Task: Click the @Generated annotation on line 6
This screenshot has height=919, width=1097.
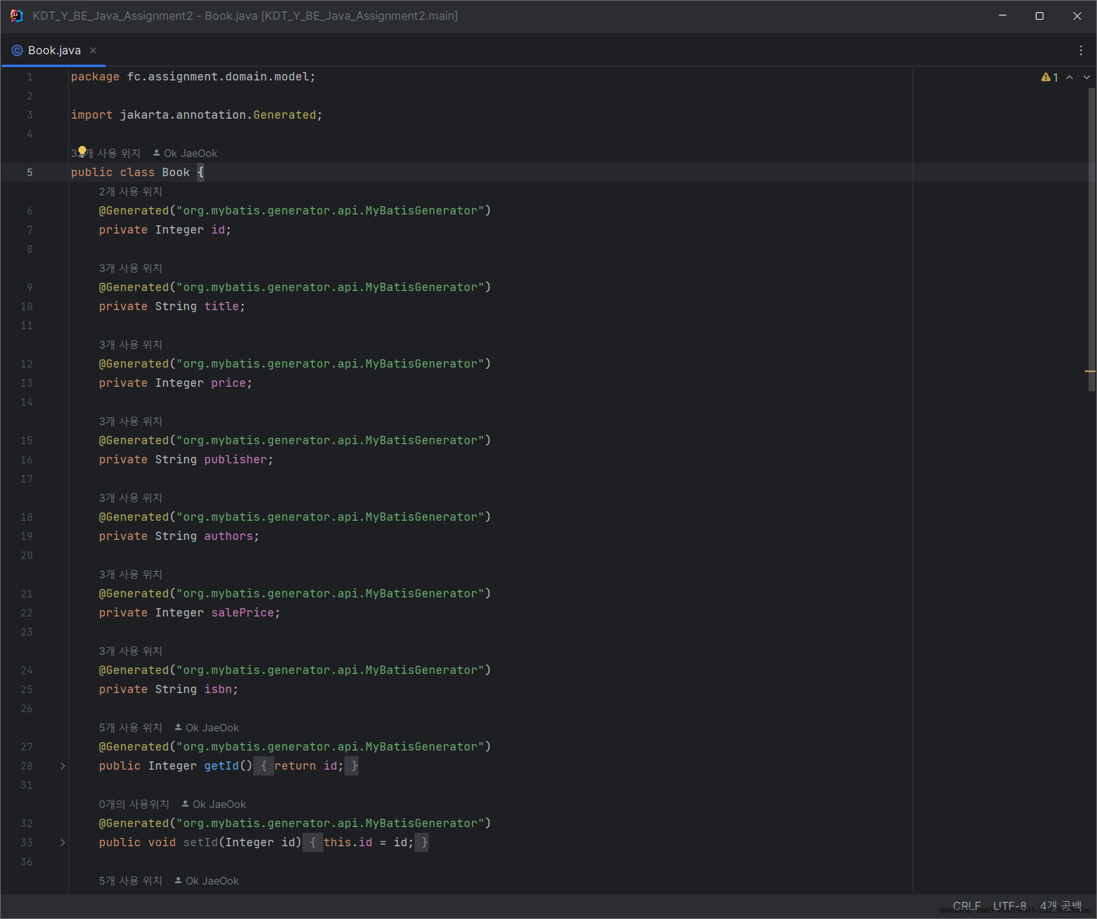Action: pyautogui.click(x=134, y=211)
